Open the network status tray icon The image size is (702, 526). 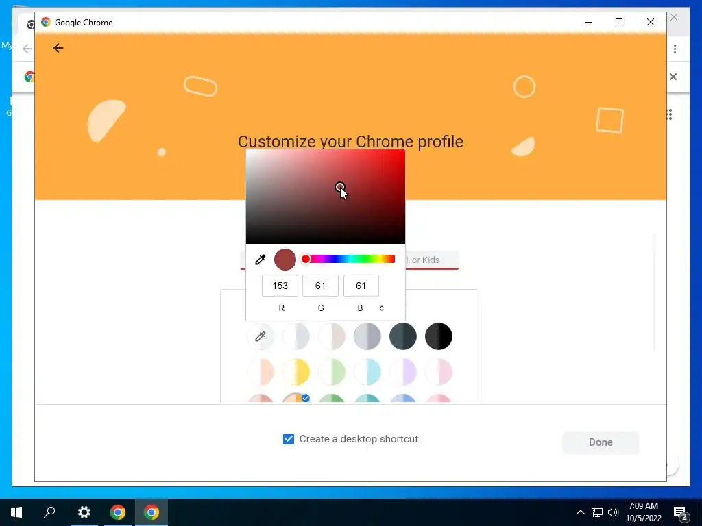coord(597,512)
